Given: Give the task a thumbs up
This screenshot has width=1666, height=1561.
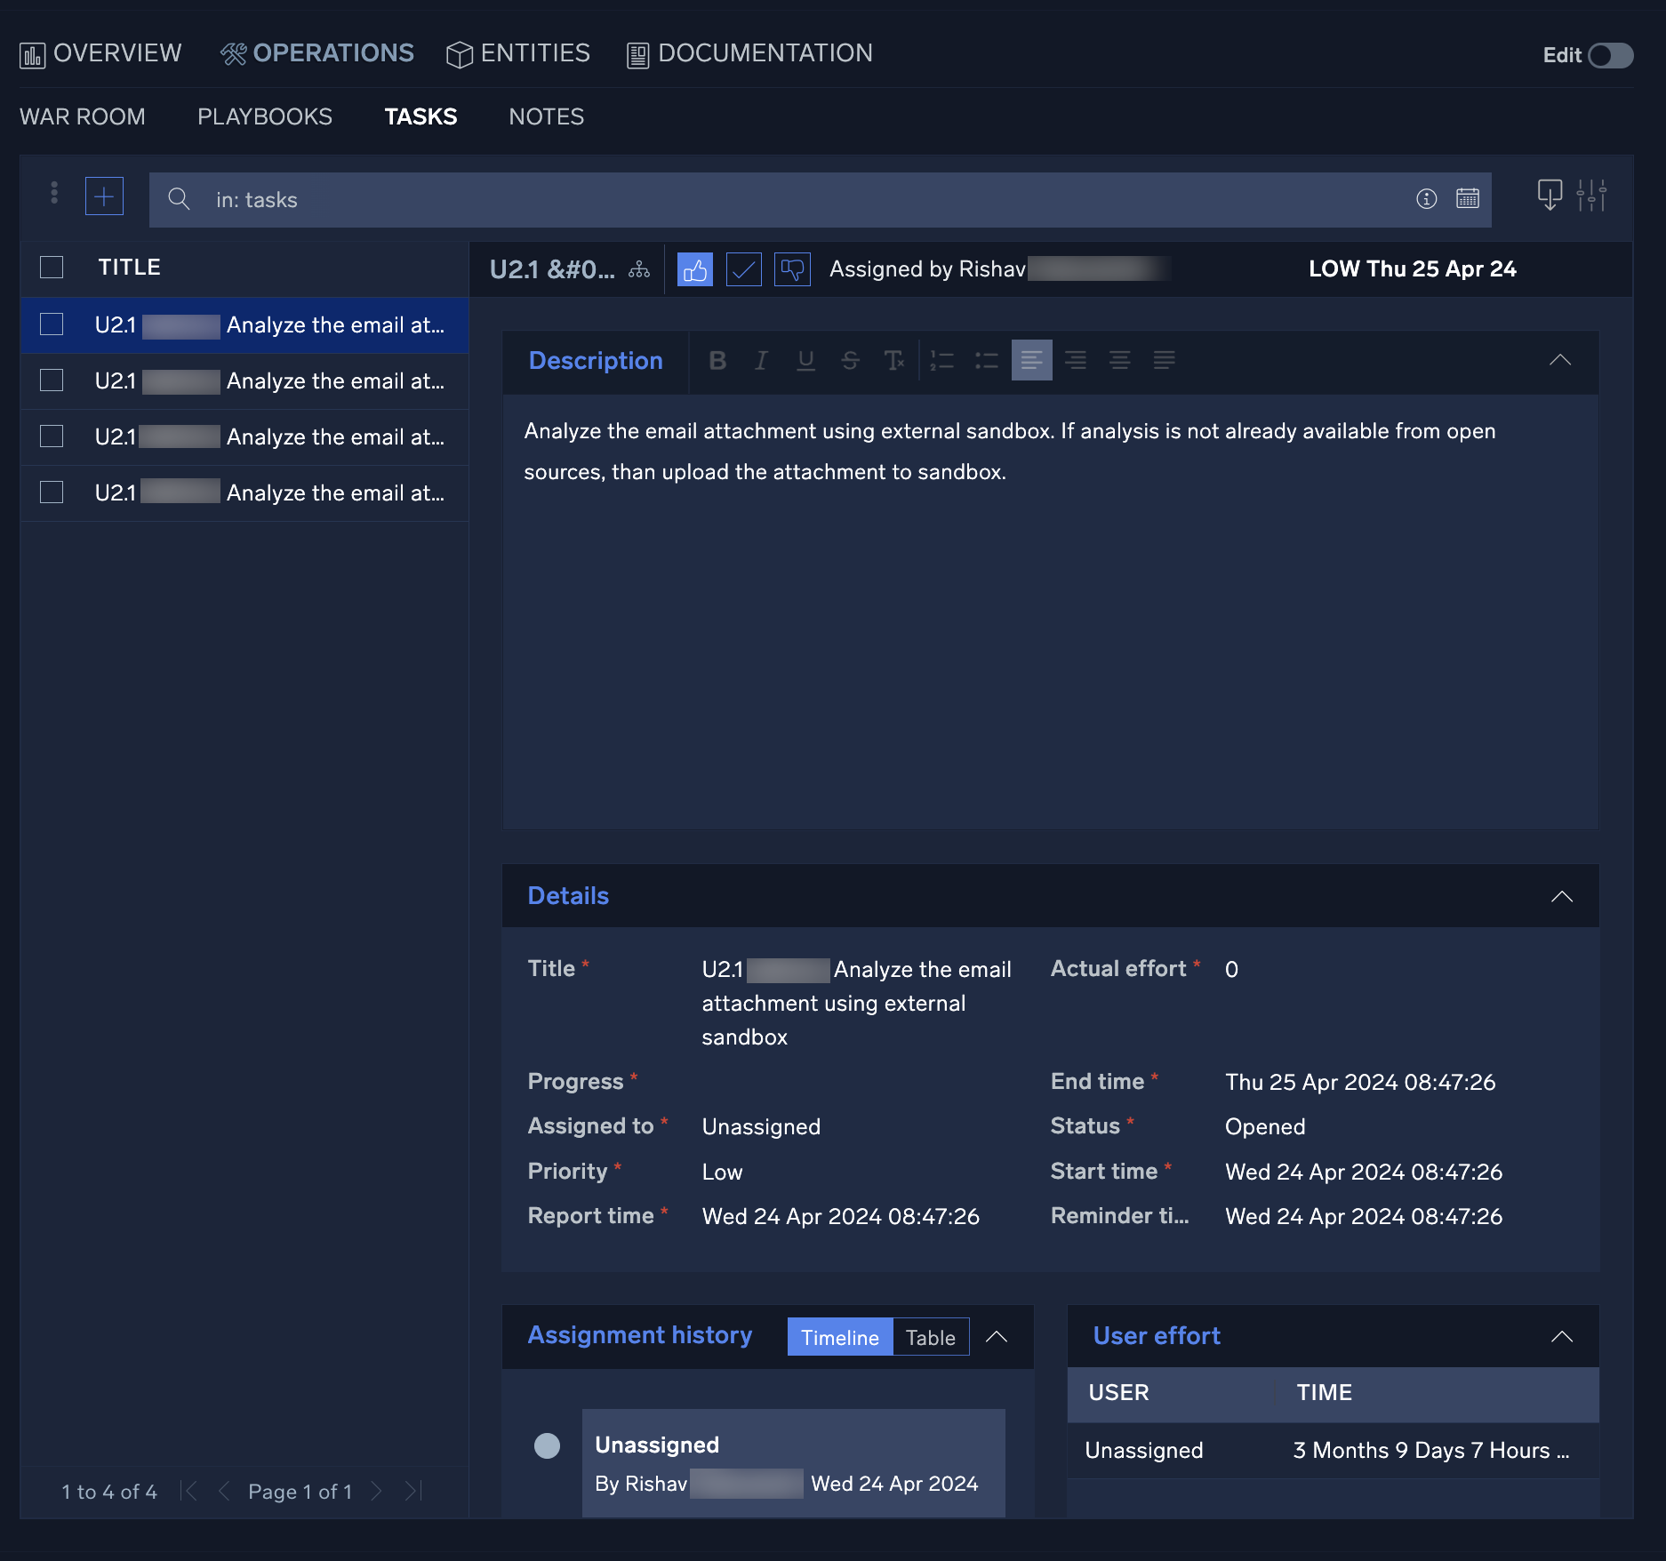Looking at the screenshot, I should tap(695, 268).
